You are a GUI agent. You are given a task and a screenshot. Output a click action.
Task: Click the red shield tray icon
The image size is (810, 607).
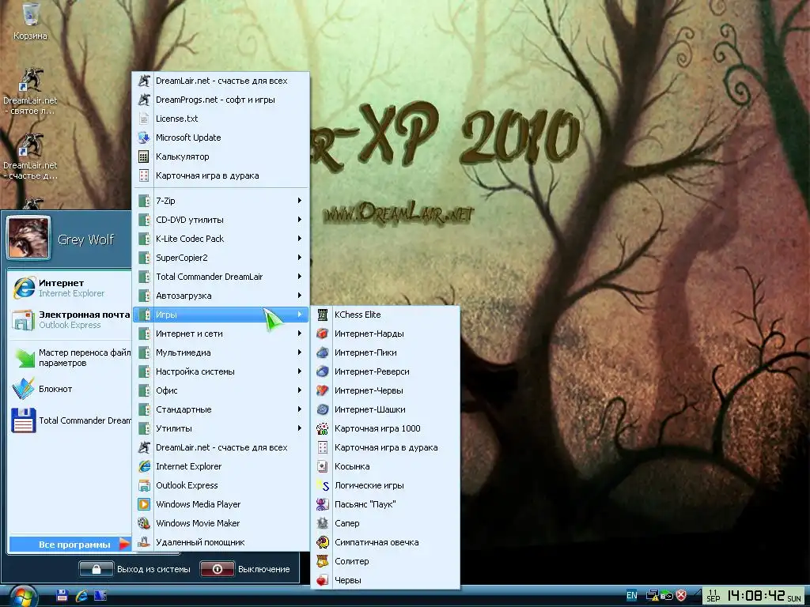(x=681, y=596)
